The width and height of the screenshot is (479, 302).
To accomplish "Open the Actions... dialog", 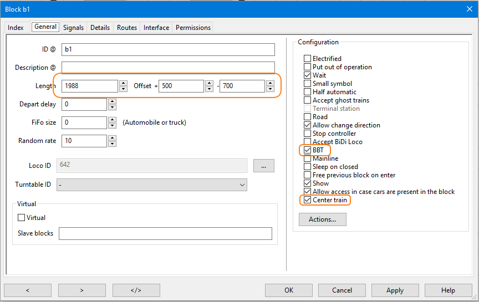I will point(322,219).
